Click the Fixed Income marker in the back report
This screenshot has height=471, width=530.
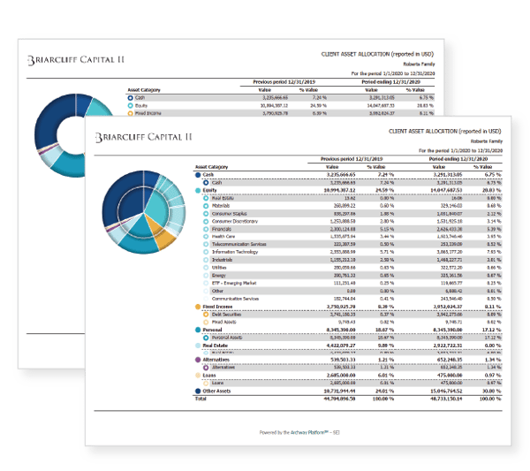[131, 113]
